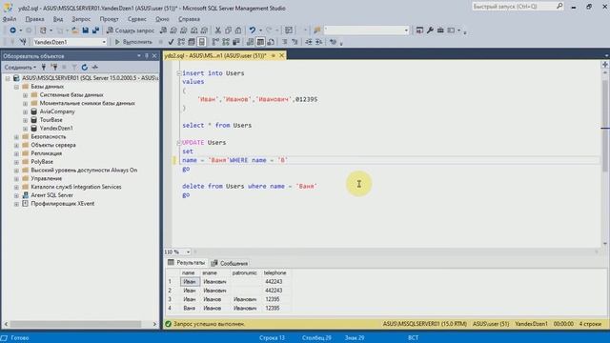Click the Создать запрос button
This screenshot has height=343, width=610.
(131, 30)
